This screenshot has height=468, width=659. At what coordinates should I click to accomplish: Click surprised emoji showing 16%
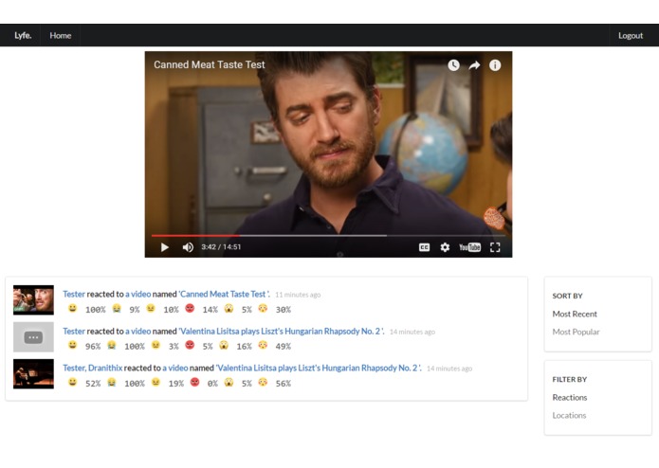tap(224, 346)
